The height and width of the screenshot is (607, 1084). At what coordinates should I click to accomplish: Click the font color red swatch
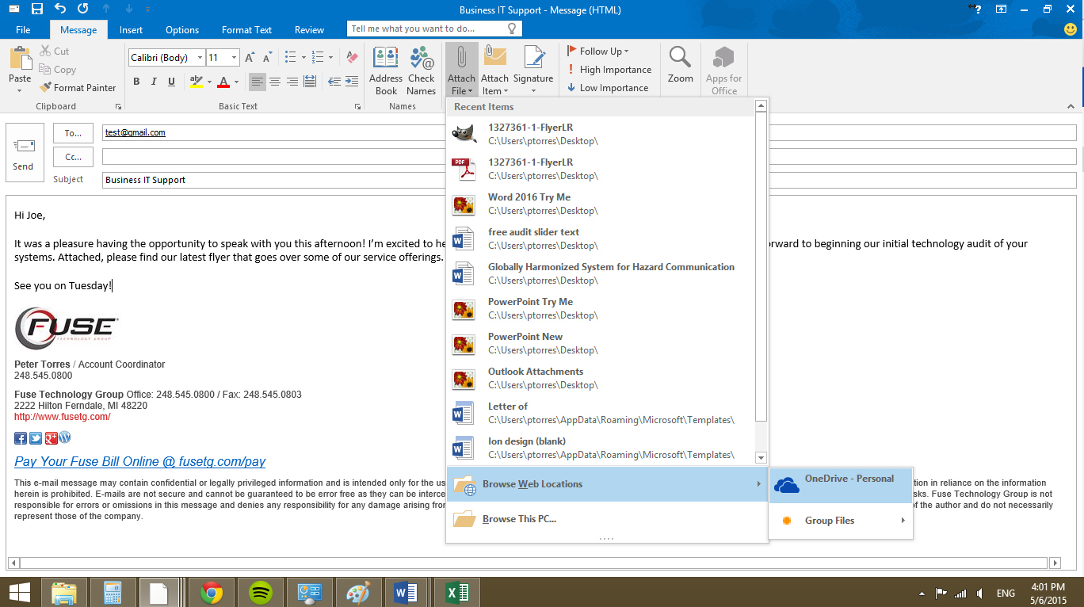coord(223,82)
